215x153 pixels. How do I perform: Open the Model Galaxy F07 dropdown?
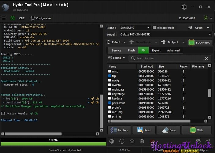tap(166, 35)
